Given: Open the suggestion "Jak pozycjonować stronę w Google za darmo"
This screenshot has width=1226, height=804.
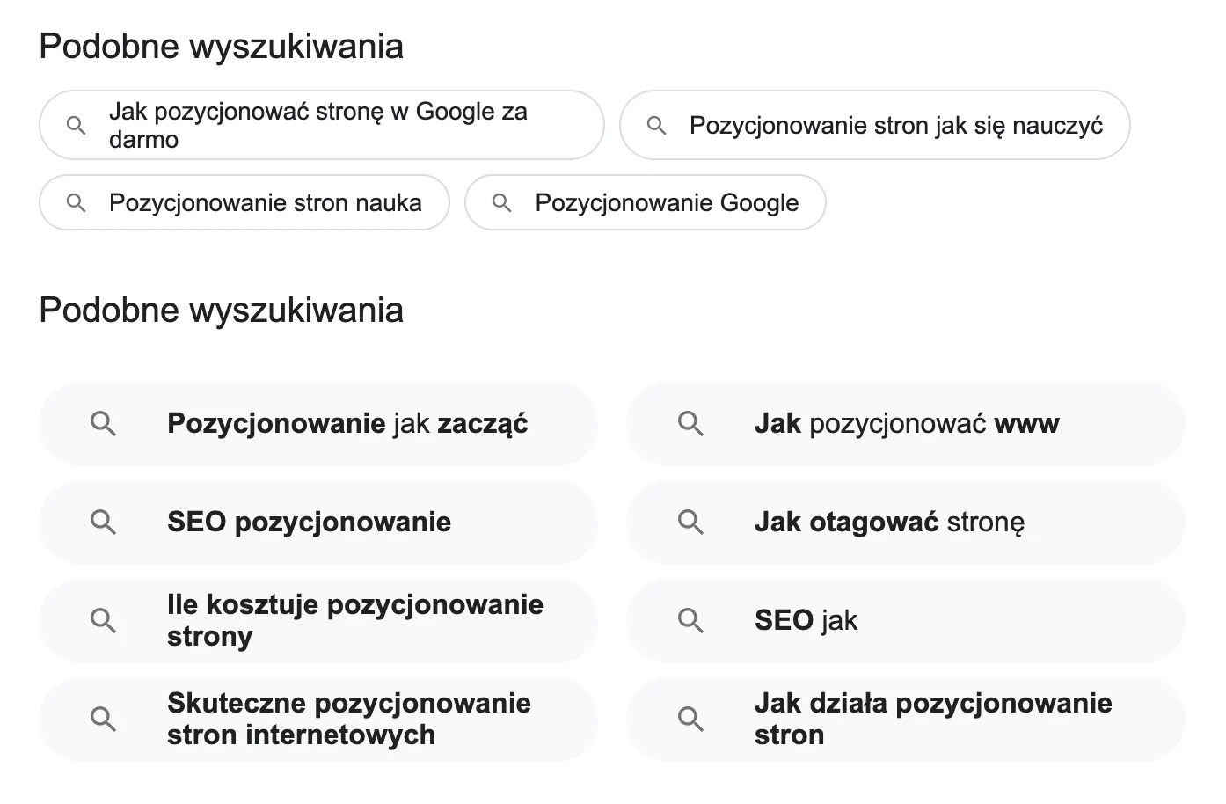Looking at the screenshot, I should click(x=319, y=125).
